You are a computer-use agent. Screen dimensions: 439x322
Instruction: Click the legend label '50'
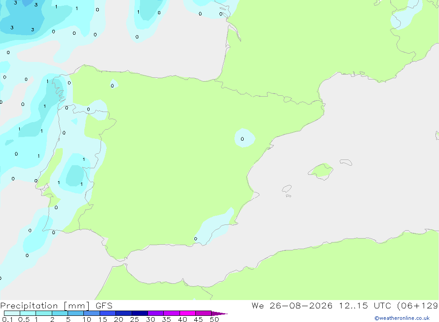tap(214, 319)
